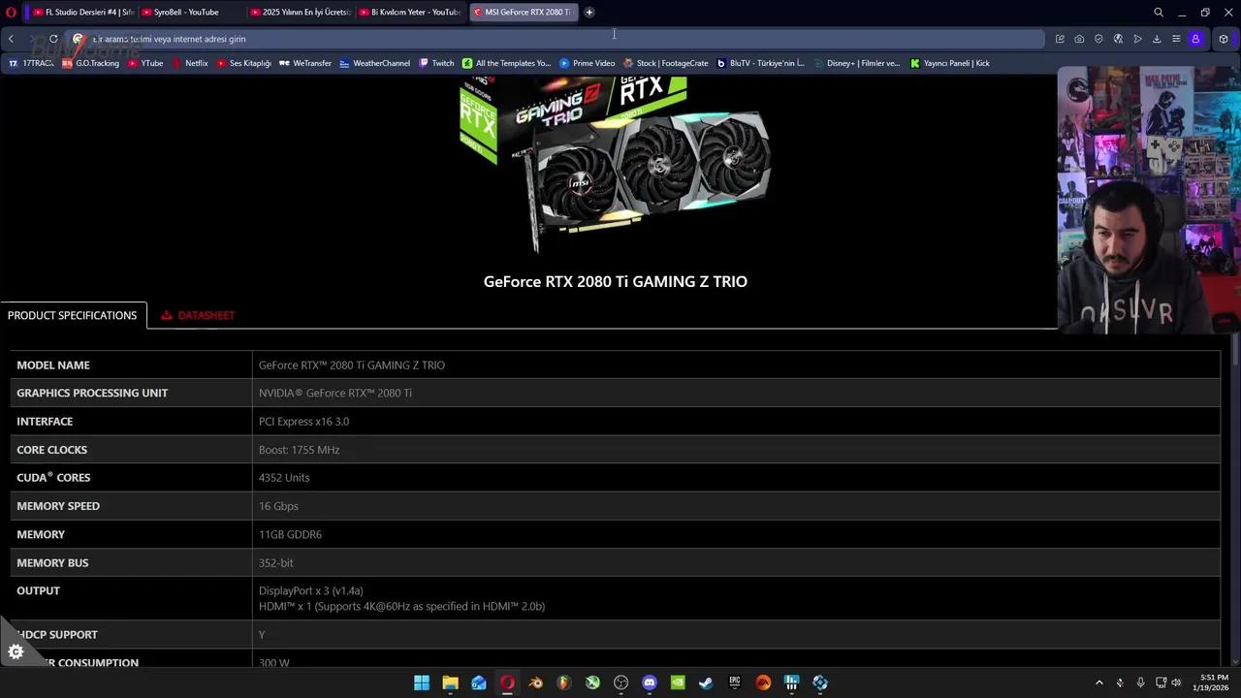Open Ses Kitaplığı bookmark
This screenshot has height=698, width=1241.
pyautogui.click(x=243, y=63)
